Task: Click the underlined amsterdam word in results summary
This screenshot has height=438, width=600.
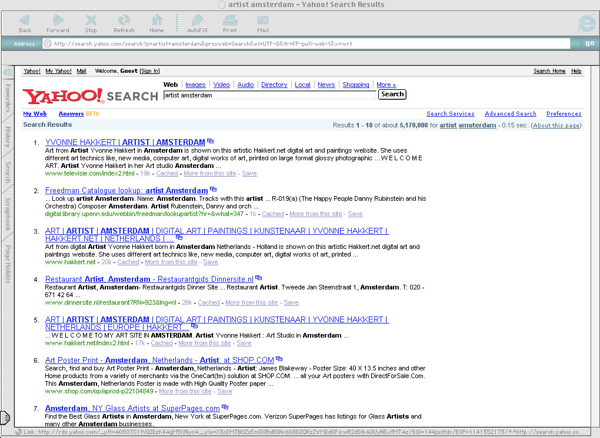Action: 477,125
